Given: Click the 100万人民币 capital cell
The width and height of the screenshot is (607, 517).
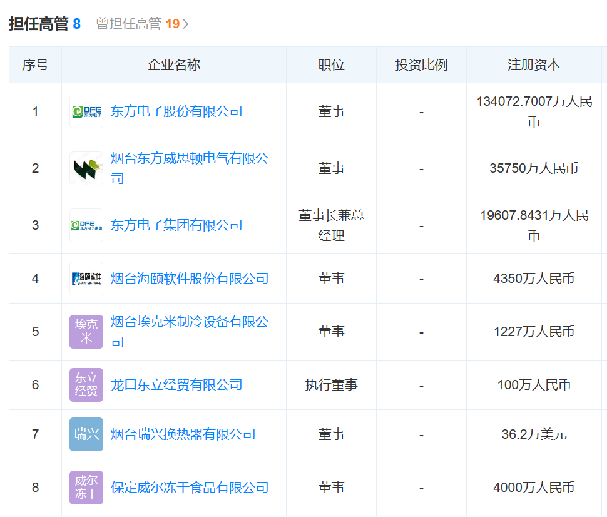Looking at the screenshot, I should 534,384.
